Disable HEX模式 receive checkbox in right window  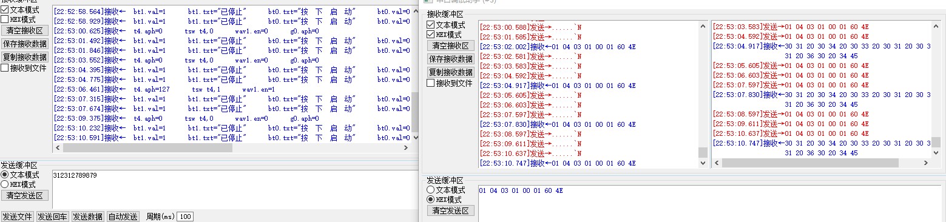pos(431,35)
